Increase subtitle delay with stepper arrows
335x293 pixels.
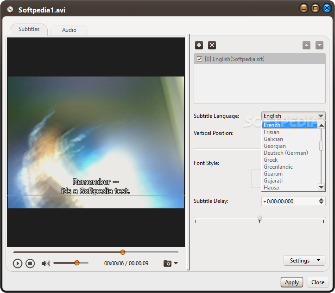point(321,200)
